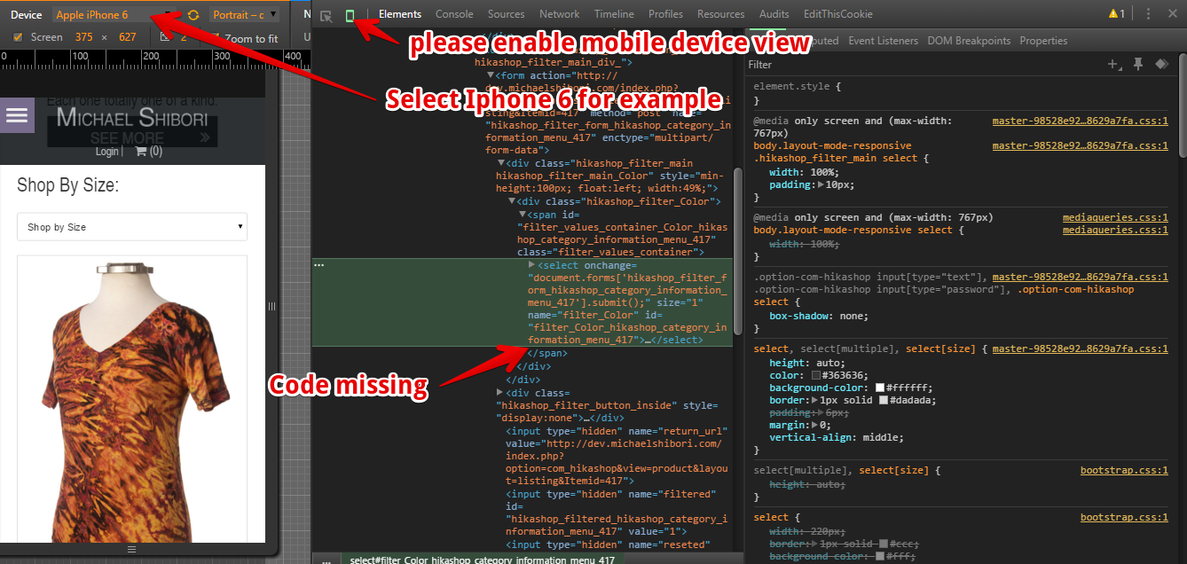Open the Apple iPhone 6 device dropdown
The height and width of the screenshot is (564, 1187).
tap(114, 15)
